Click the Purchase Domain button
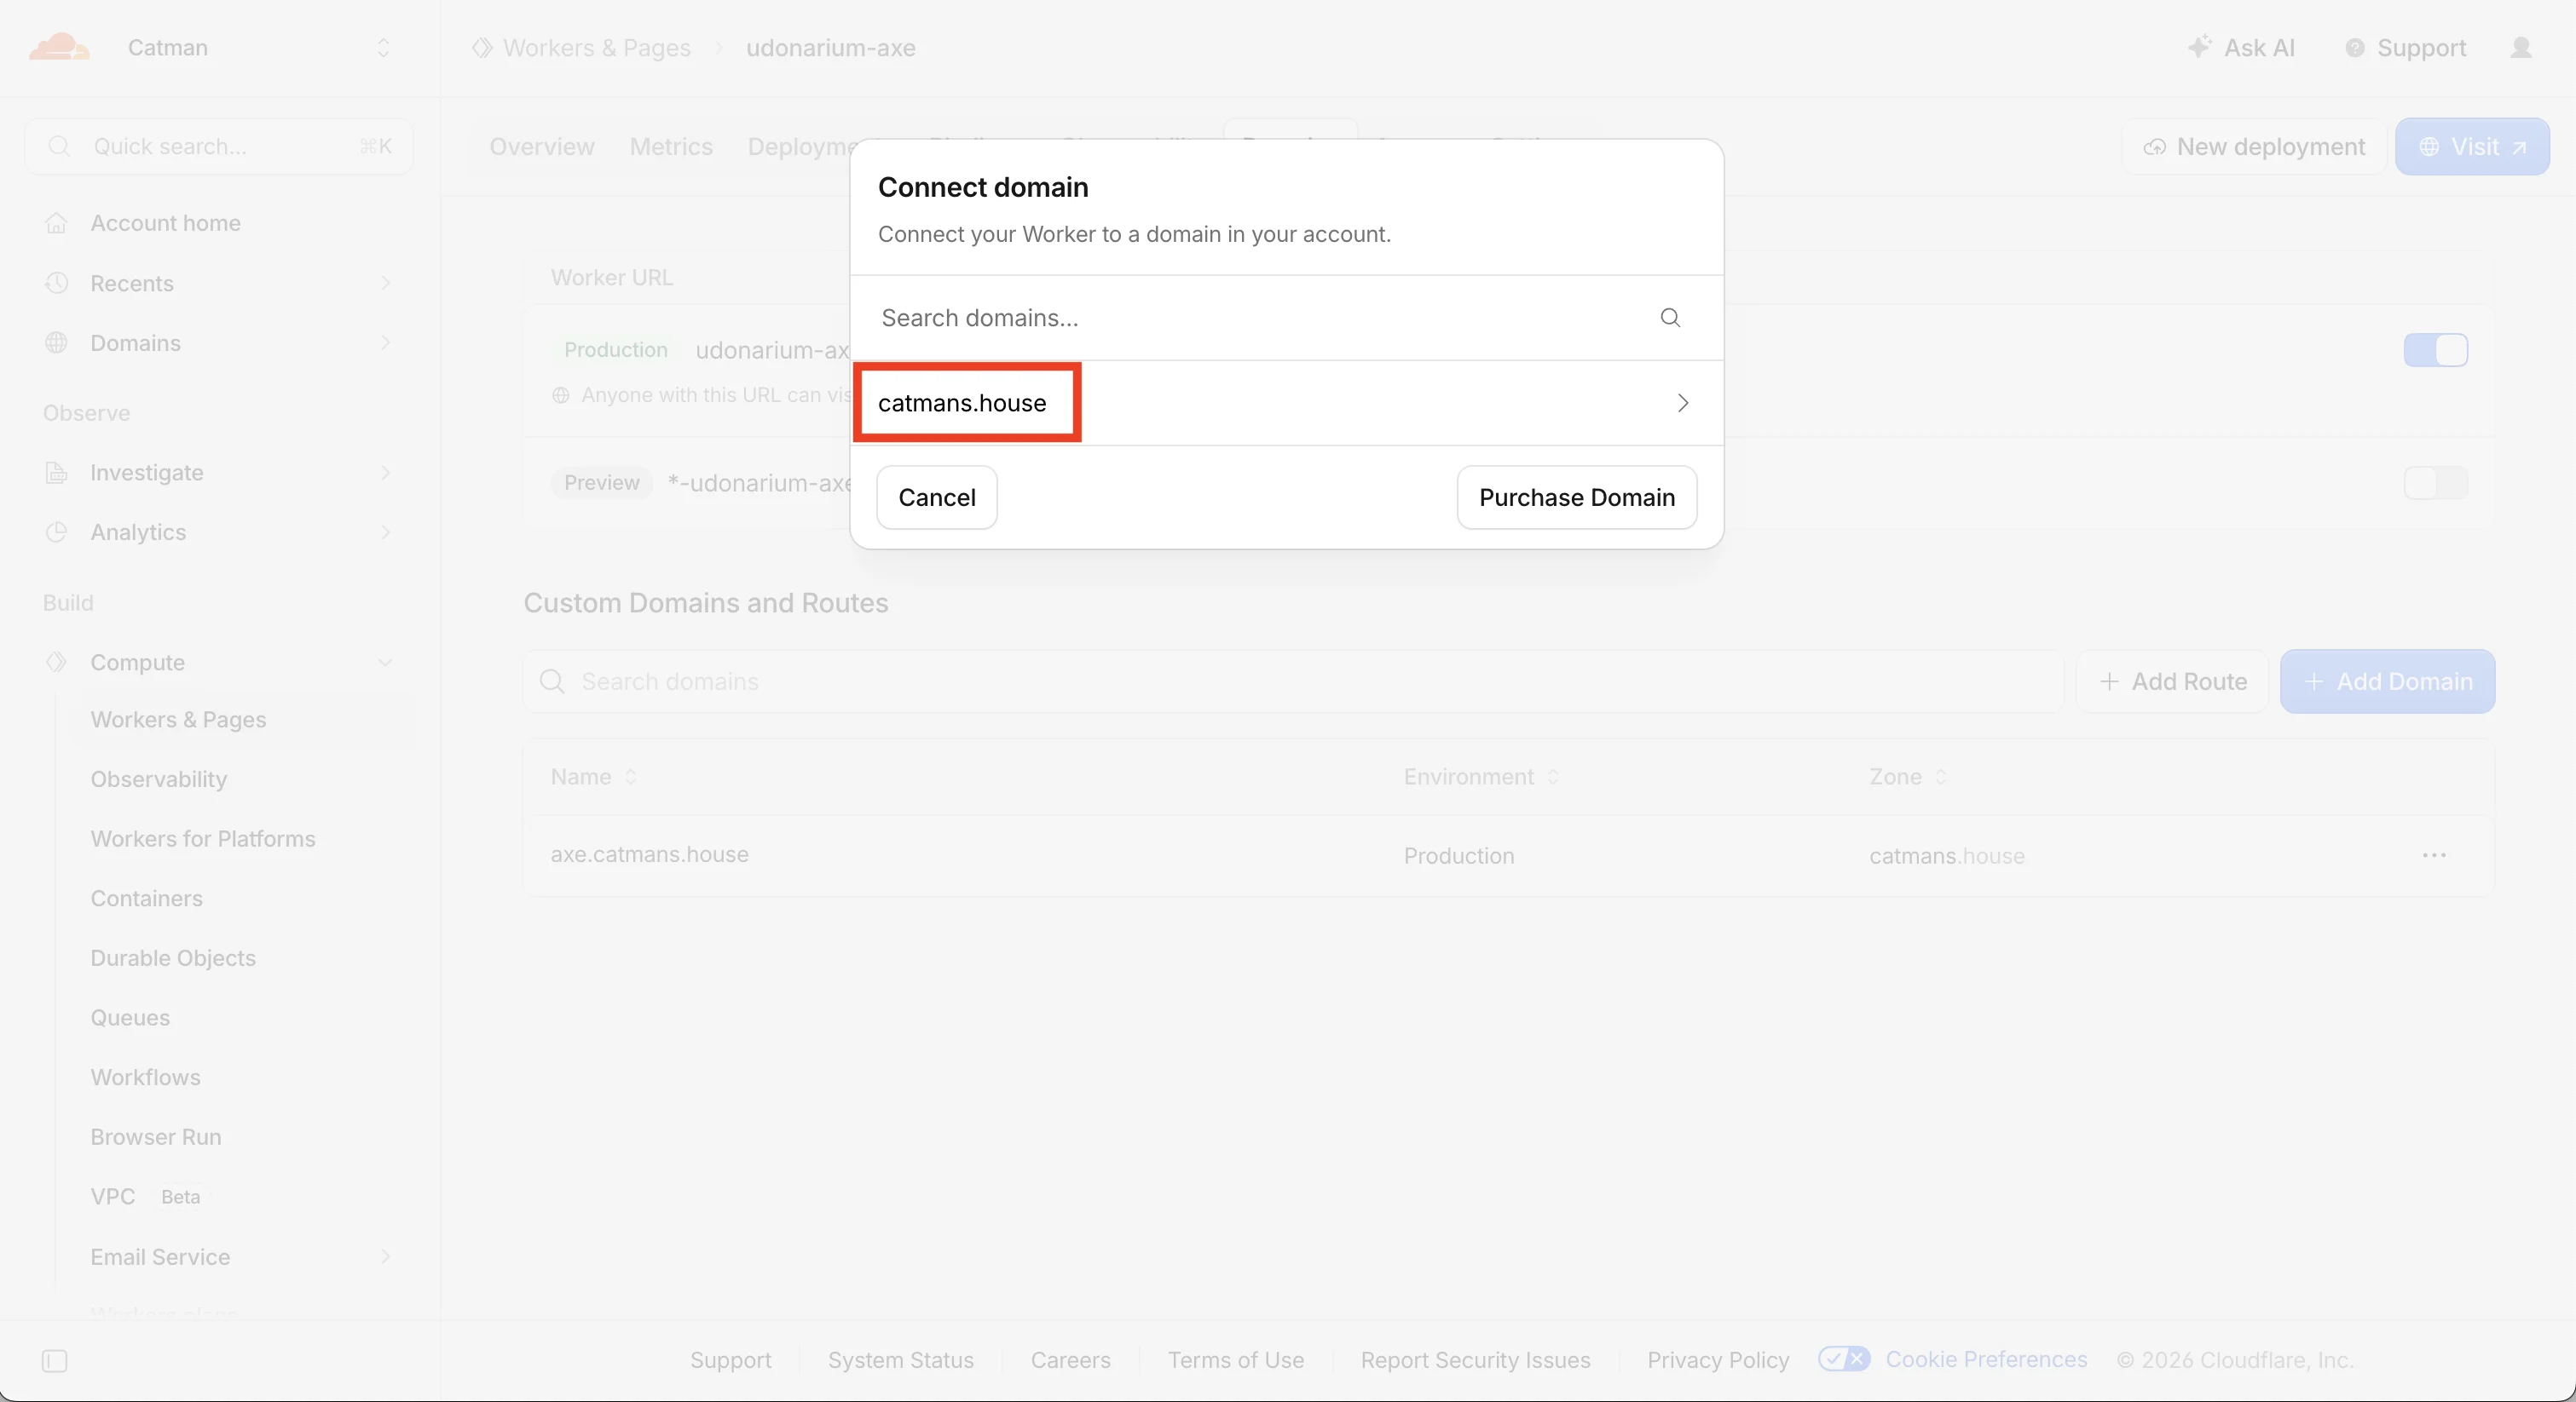Viewport: 2576px width, 1402px height. [1577, 497]
